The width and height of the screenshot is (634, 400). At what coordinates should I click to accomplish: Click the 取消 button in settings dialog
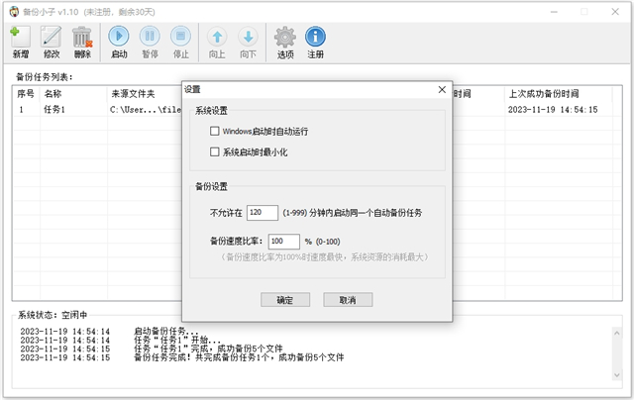(x=347, y=300)
